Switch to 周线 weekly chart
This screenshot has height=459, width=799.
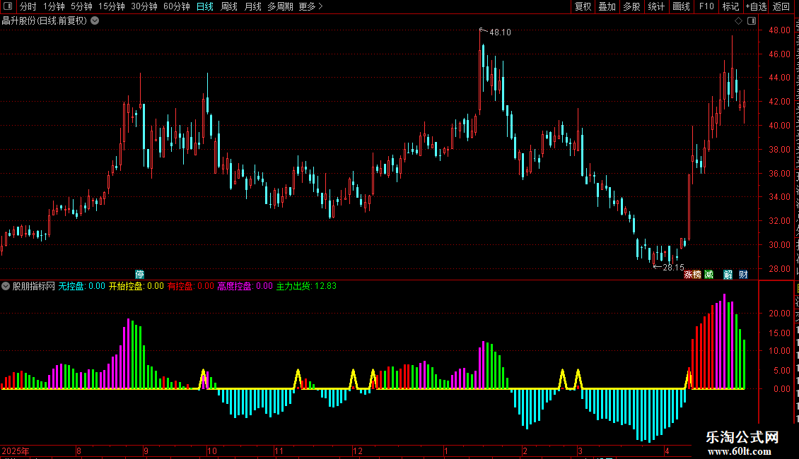point(229,6)
